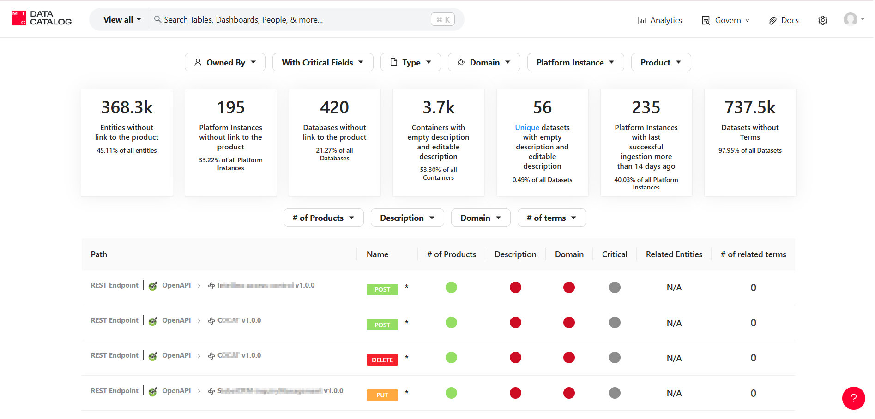This screenshot has width=875, height=419.
Task: Click the 737.5k Datasets without Terms card
Action: [750, 142]
